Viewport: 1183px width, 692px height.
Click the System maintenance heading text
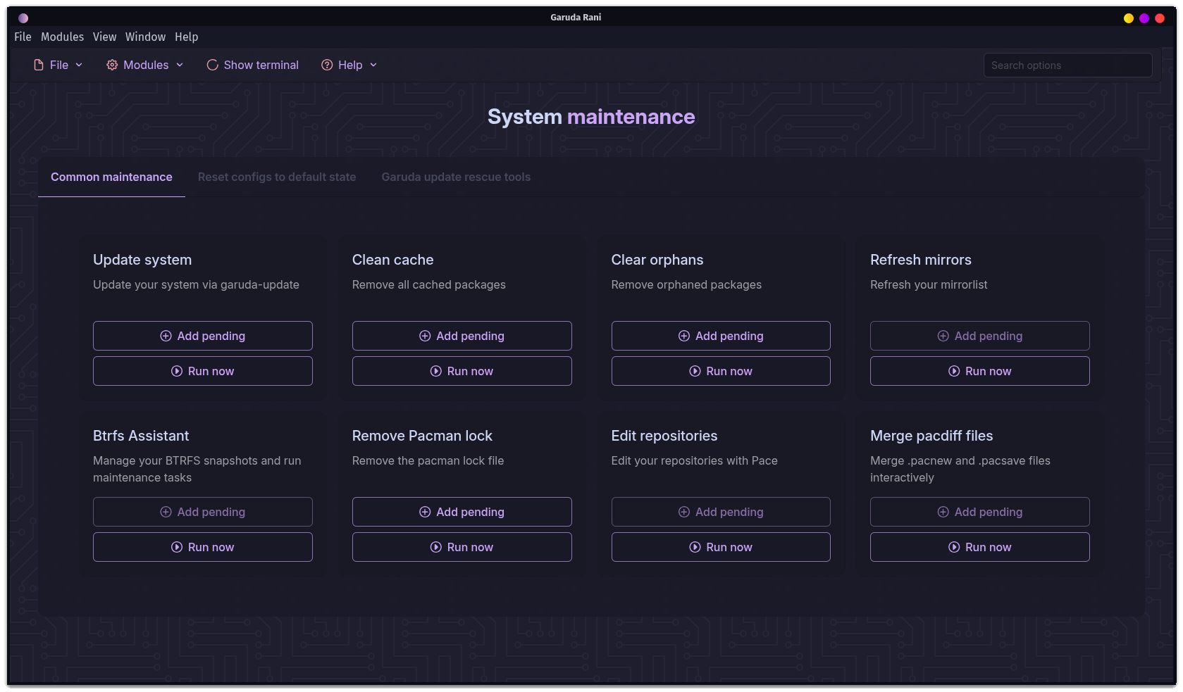591,117
